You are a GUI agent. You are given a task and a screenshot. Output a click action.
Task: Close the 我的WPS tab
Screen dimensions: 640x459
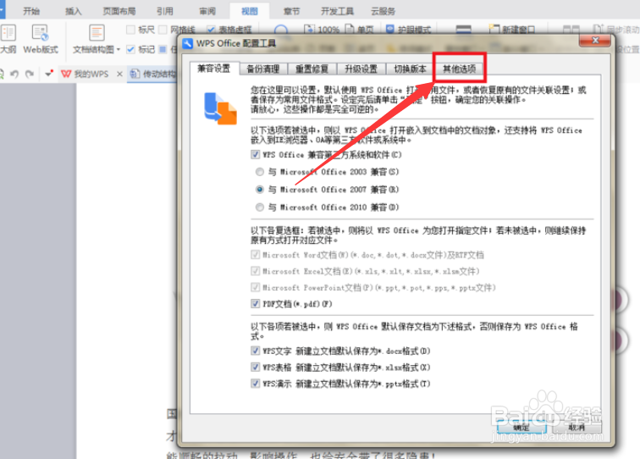click(119, 74)
